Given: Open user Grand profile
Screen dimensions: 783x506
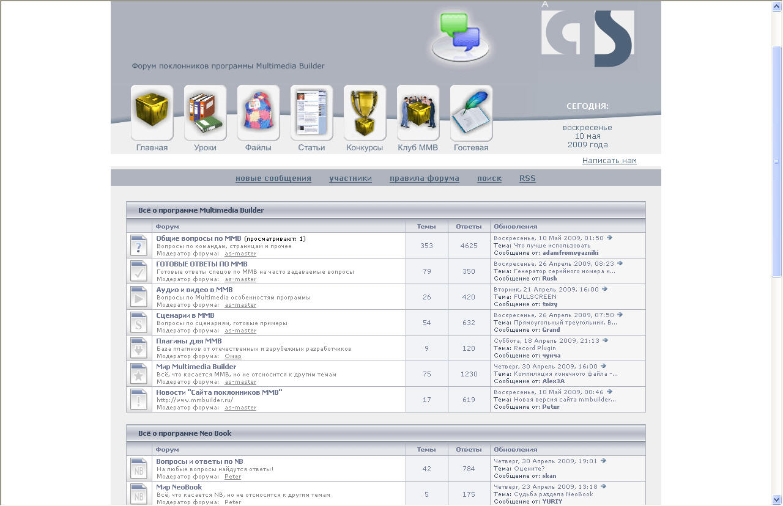Looking at the screenshot, I should pos(551,329).
